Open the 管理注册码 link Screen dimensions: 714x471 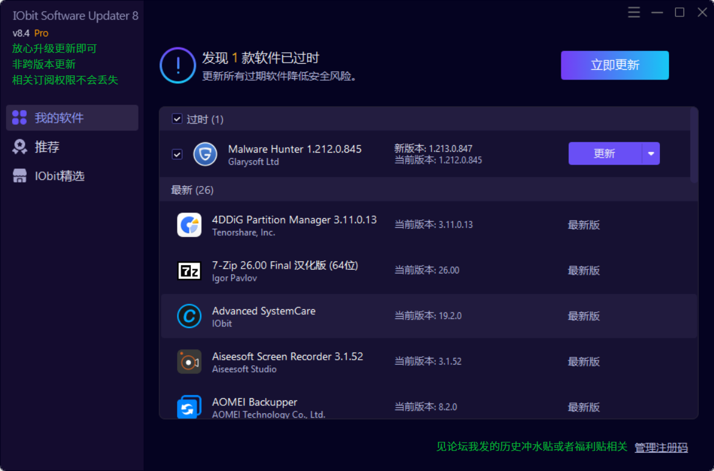point(661,448)
